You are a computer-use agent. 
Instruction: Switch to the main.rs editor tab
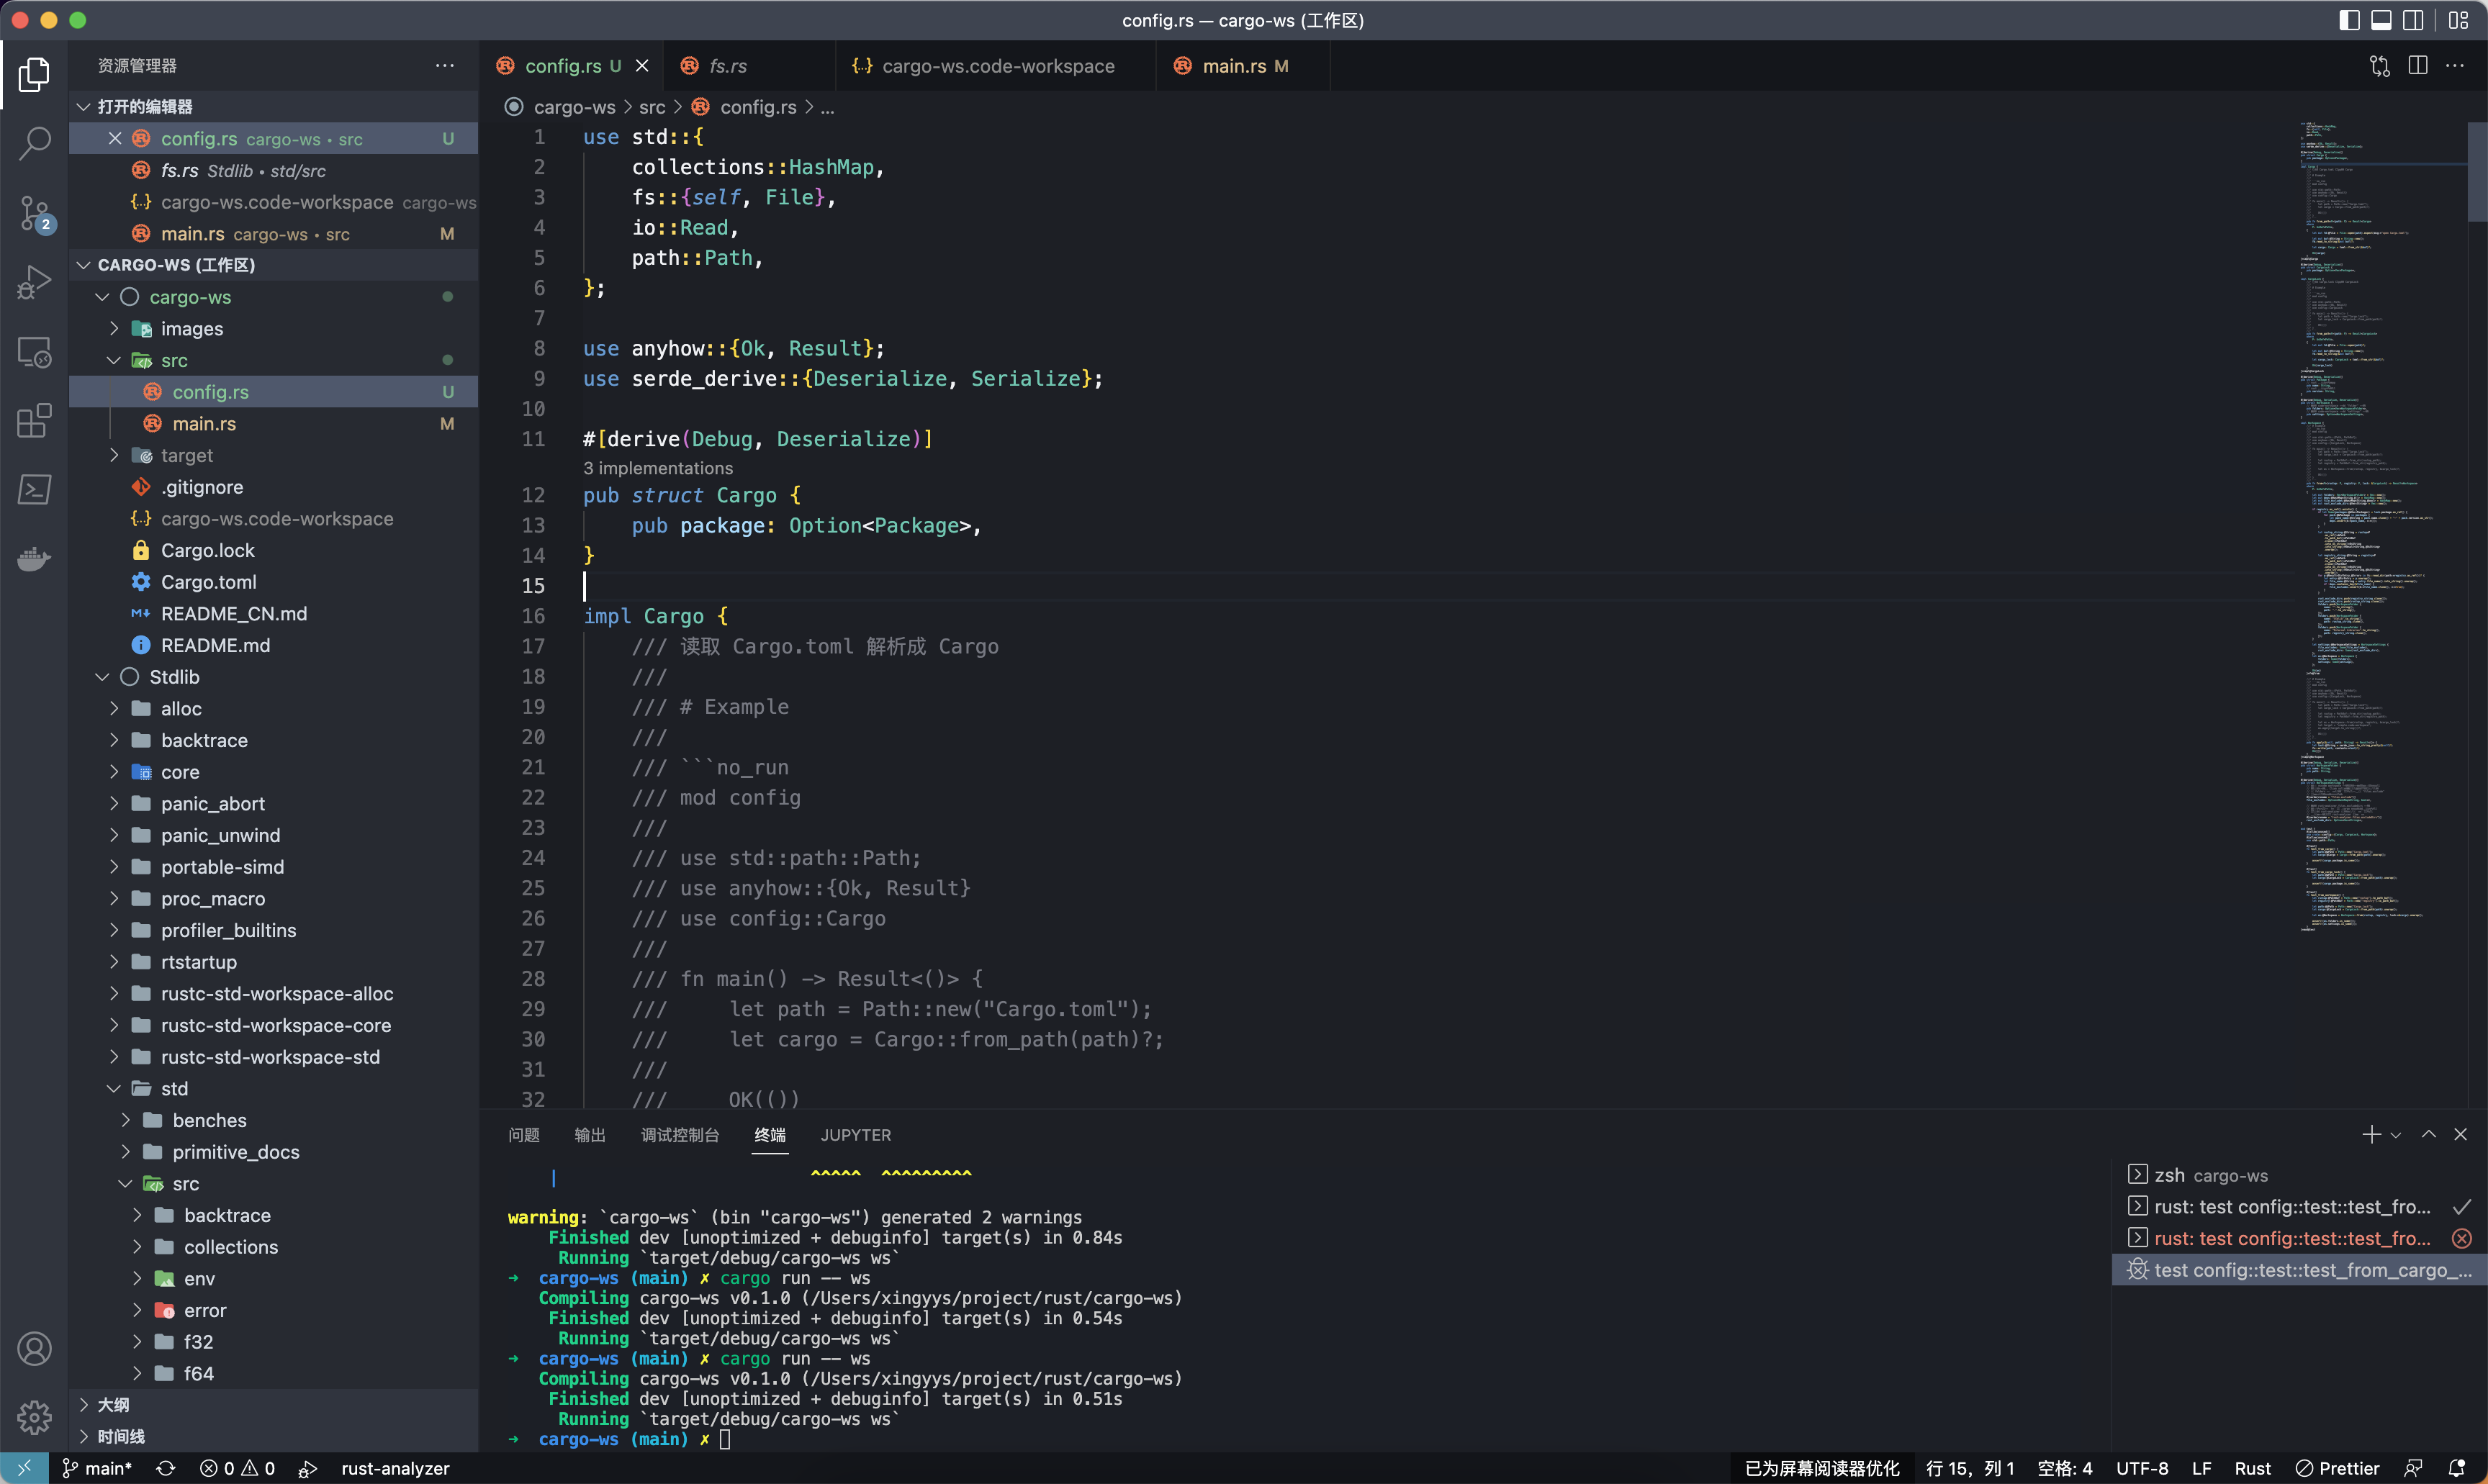1233,66
